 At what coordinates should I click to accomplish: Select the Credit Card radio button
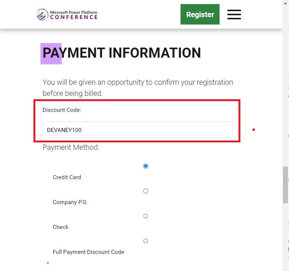coord(146,166)
